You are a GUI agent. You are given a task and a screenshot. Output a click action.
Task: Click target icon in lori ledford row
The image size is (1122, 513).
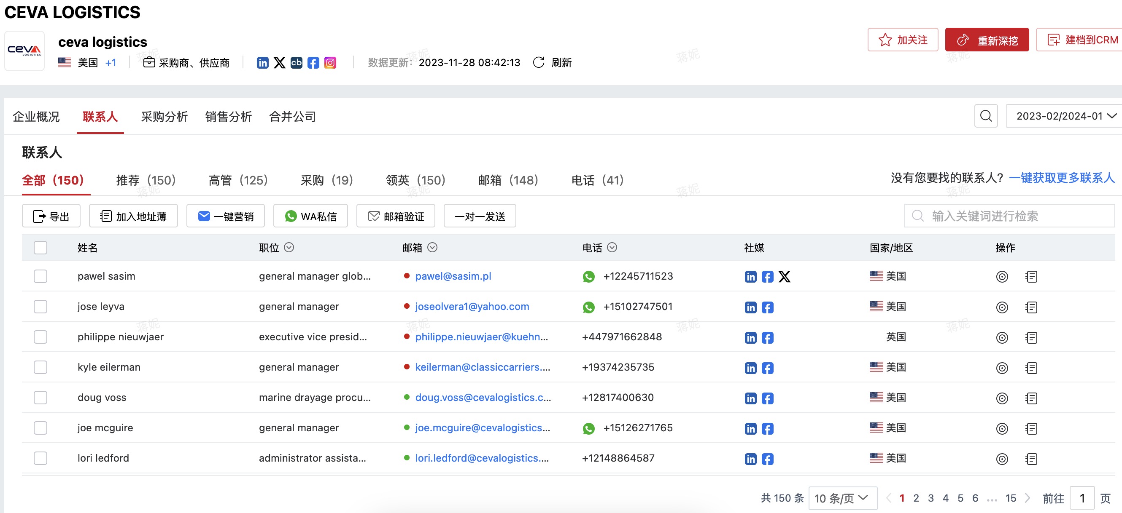1002,459
